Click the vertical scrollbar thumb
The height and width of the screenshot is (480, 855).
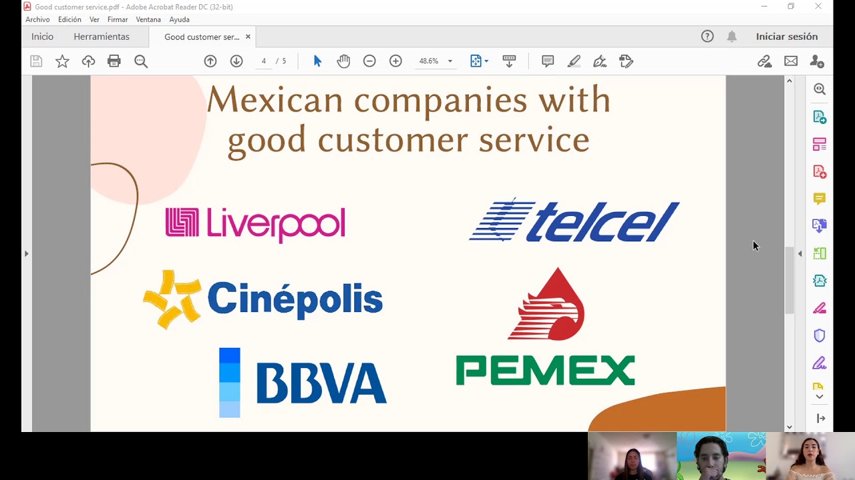(790, 280)
